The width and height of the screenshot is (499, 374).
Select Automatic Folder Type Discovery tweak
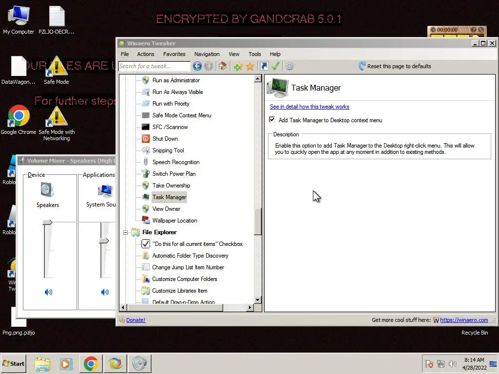pyautogui.click(x=191, y=256)
